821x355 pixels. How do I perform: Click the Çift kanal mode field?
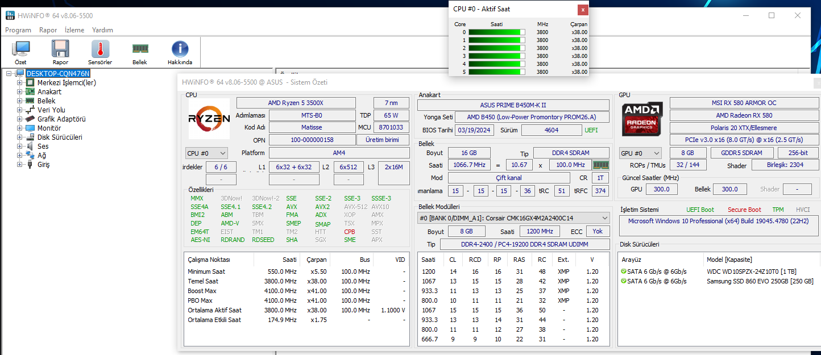coord(509,178)
